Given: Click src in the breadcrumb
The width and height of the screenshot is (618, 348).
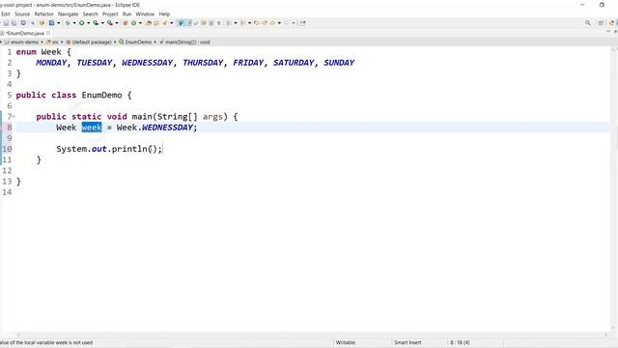Looking at the screenshot, I should [55, 42].
